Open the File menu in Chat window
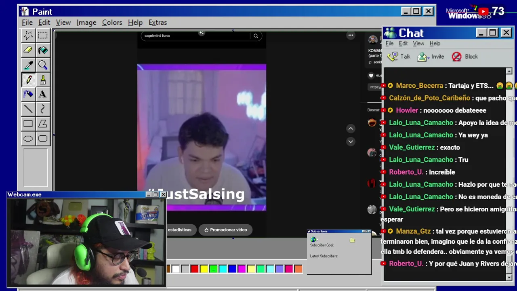Image resolution: width=517 pixels, height=291 pixels. pos(389,43)
